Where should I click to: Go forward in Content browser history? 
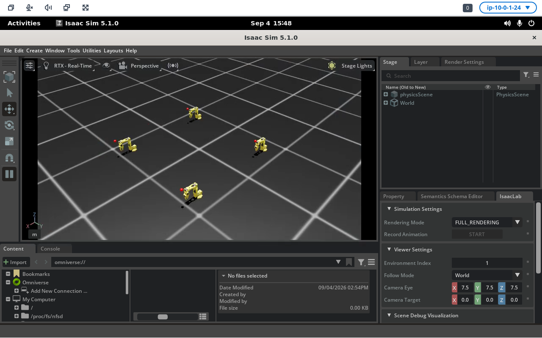(46, 262)
